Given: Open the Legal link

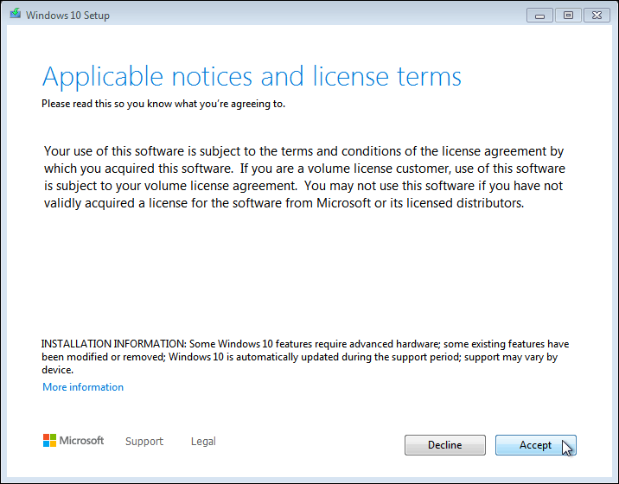Looking at the screenshot, I should [203, 441].
